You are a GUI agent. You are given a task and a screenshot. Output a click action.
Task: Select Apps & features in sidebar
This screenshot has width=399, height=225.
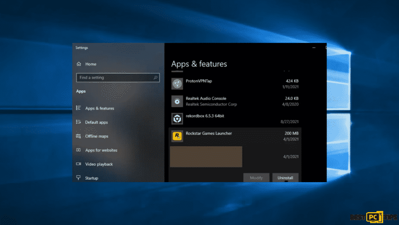[100, 108]
